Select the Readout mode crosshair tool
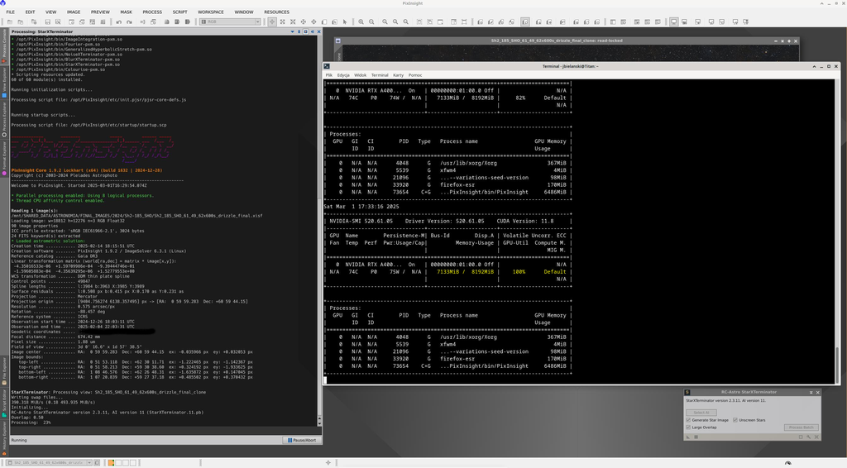Image resolution: width=847 pixels, height=468 pixels. (271, 21)
